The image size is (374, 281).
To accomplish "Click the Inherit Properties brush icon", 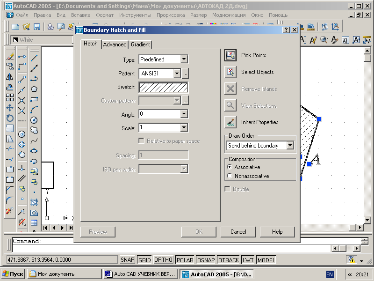I will point(230,122).
